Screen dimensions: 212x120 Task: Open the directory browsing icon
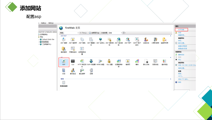pos(155,62)
